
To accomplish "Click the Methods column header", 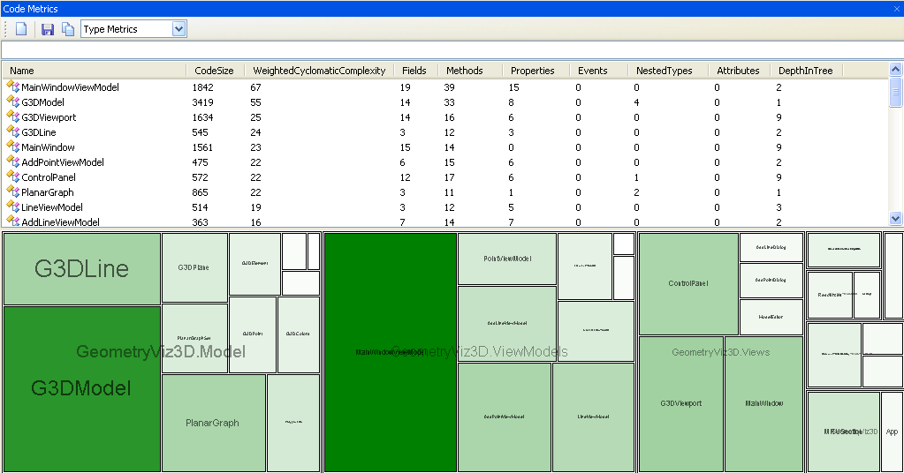I will (464, 71).
